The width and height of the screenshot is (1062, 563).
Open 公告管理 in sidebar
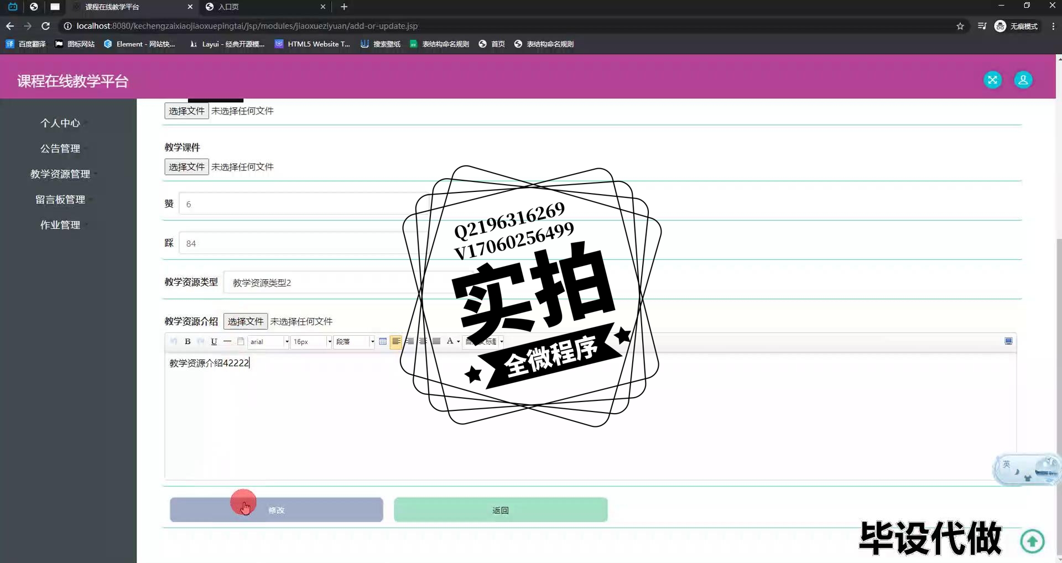click(60, 148)
